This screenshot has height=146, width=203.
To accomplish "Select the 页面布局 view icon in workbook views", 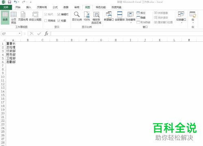I will click(23, 16).
